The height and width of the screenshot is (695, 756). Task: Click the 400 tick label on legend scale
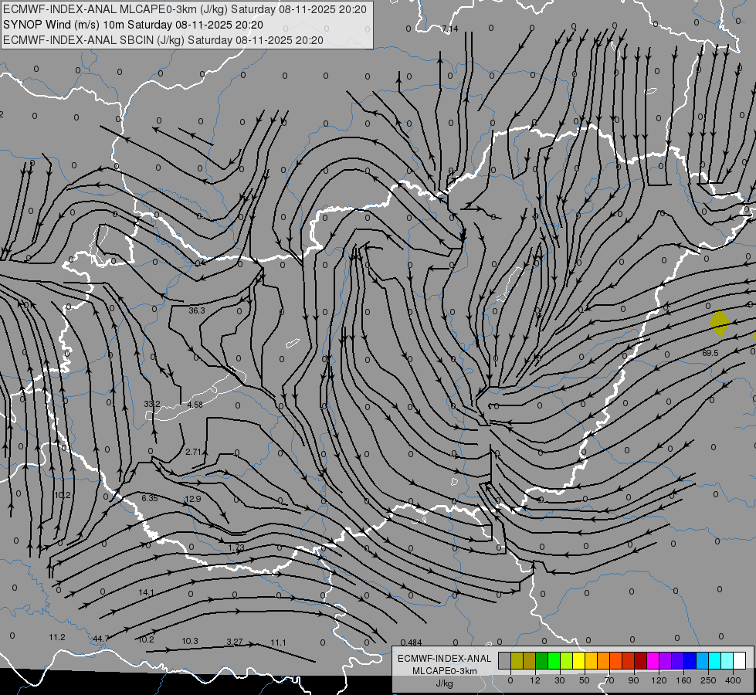[733, 680]
